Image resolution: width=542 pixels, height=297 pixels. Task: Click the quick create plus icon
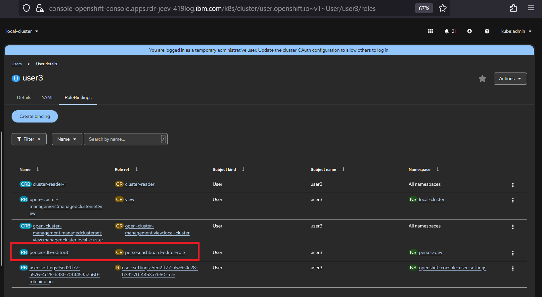[469, 31]
